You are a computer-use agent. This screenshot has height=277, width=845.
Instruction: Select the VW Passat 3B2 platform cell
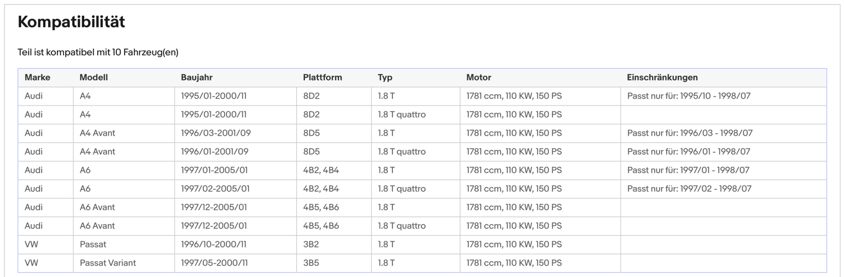click(x=311, y=244)
